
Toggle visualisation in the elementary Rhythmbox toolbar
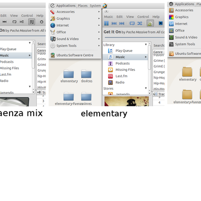click(160, 23)
